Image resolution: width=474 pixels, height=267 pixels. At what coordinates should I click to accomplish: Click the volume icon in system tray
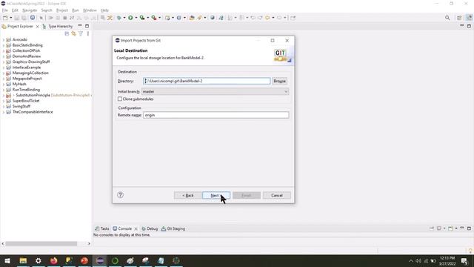coord(418,261)
